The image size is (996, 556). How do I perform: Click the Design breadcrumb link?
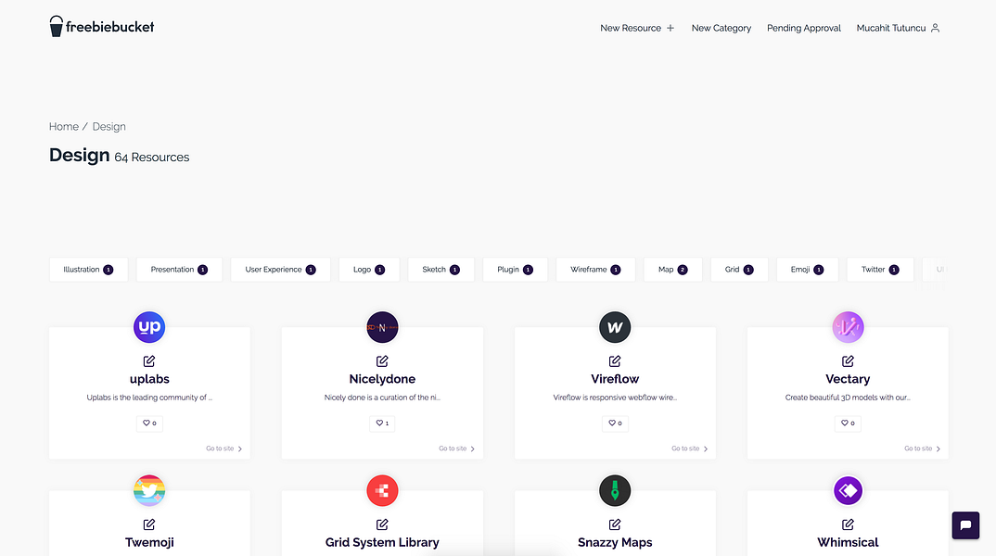point(109,126)
